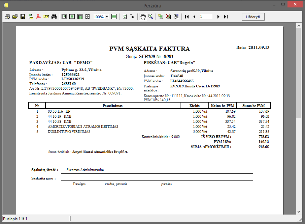Jump to the last page
This screenshot has width=305, height=224.
point(226,17)
